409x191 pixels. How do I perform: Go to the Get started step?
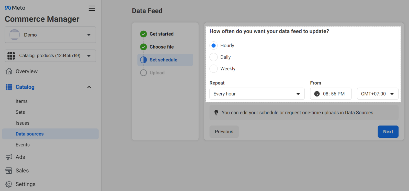(162, 34)
